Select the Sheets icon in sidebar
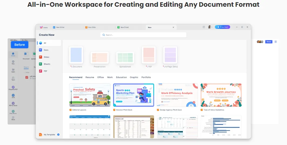Image resolution: width=287 pixels, height=145 pixels. pos(40,64)
